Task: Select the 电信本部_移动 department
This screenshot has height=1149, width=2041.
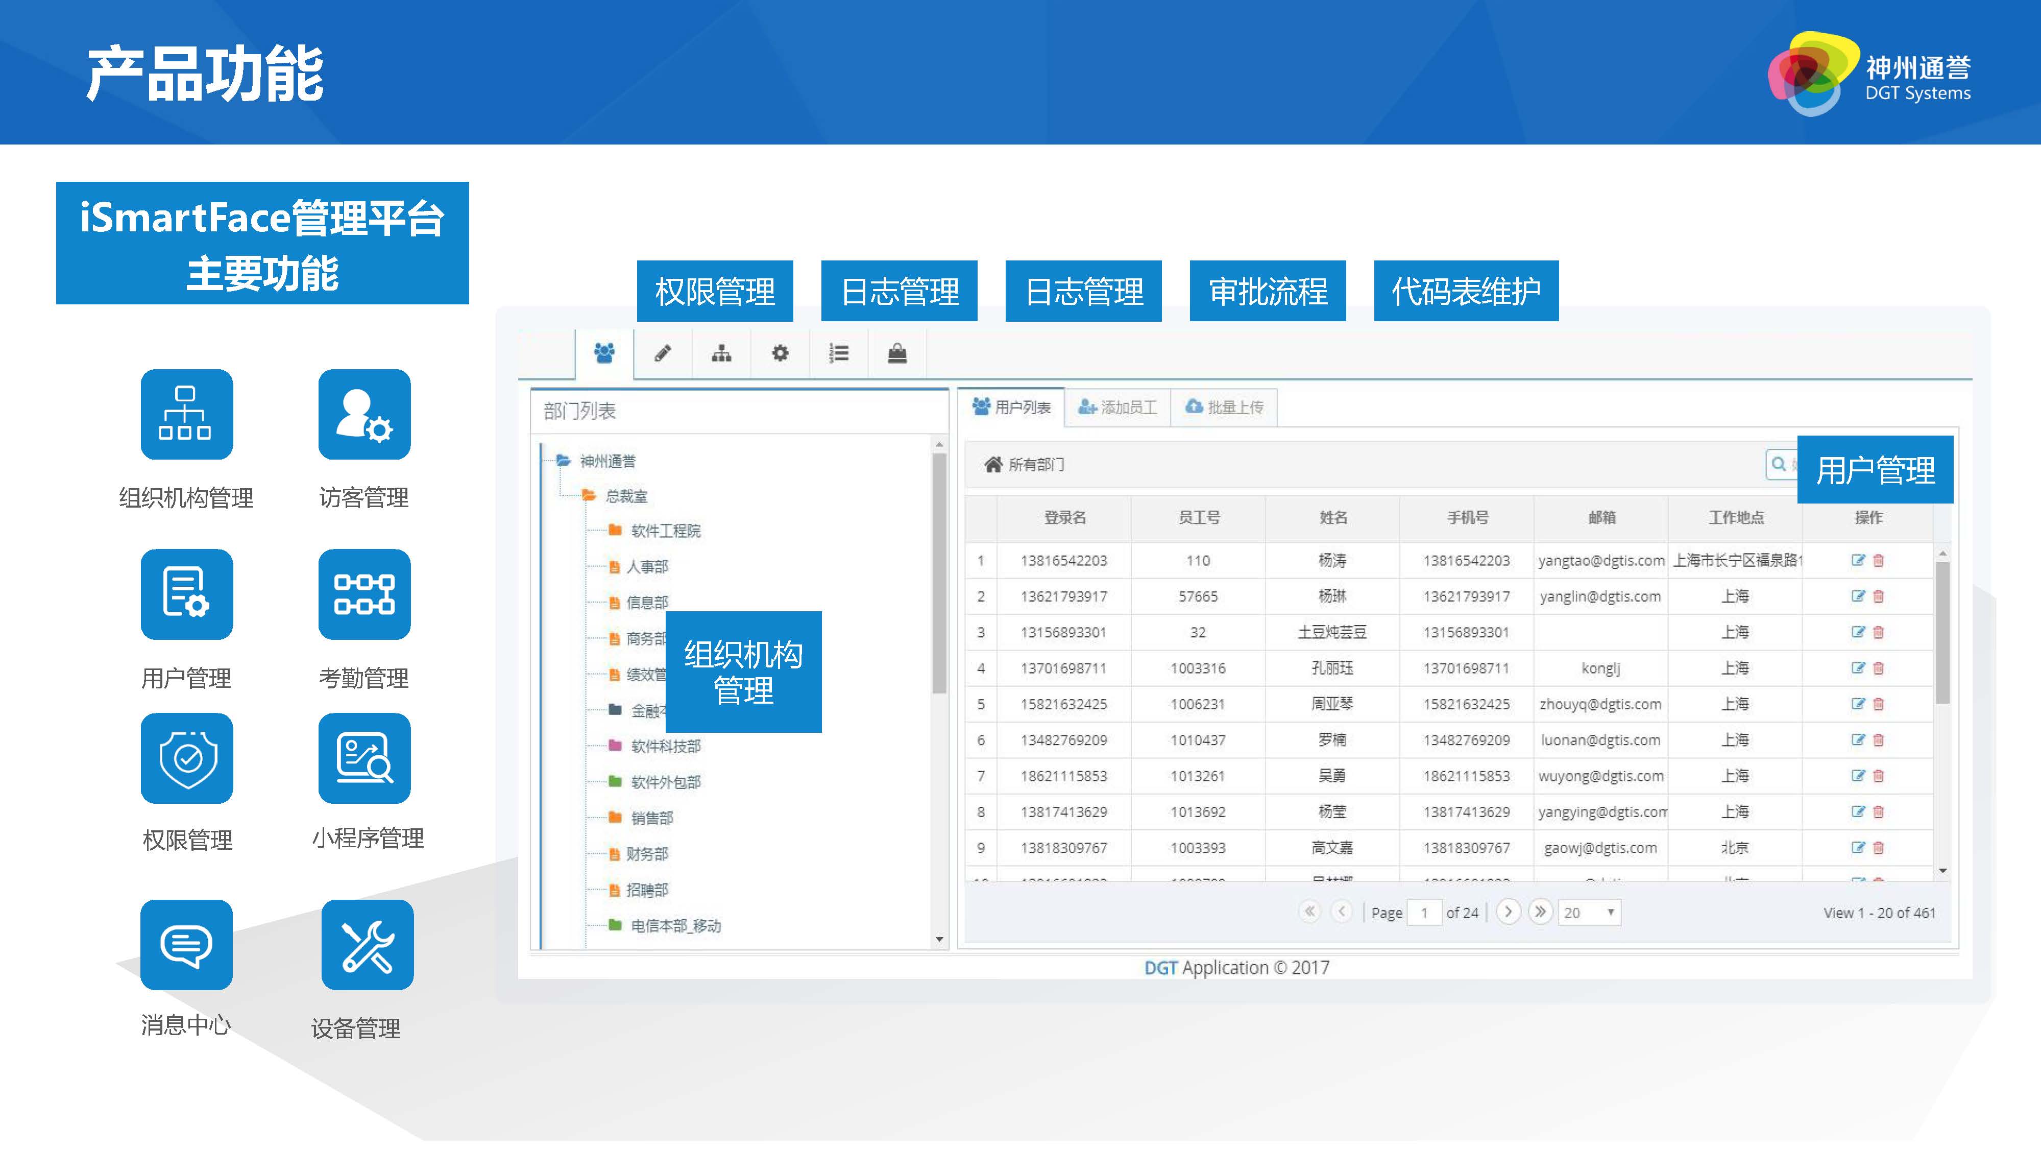Action: [676, 925]
